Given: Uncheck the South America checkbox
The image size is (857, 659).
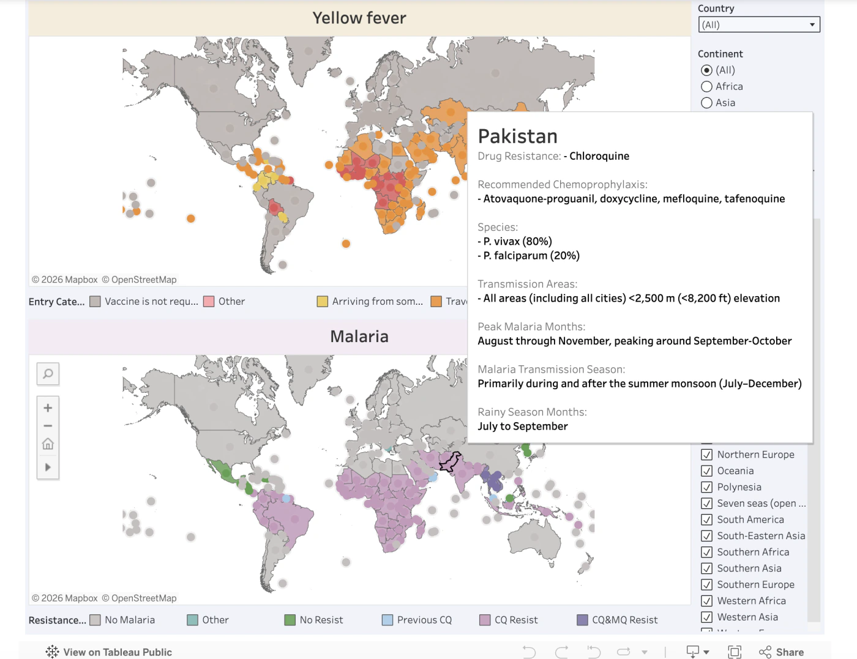Looking at the screenshot, I should point(706,519).
